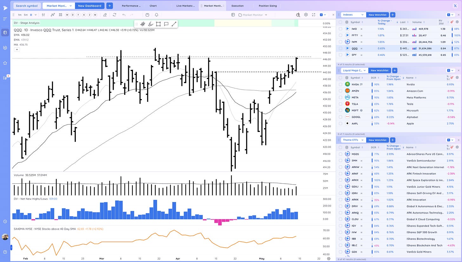Click the New Dashboard button
The height and width of the screenshot is (262, 462).
point(89,6)
